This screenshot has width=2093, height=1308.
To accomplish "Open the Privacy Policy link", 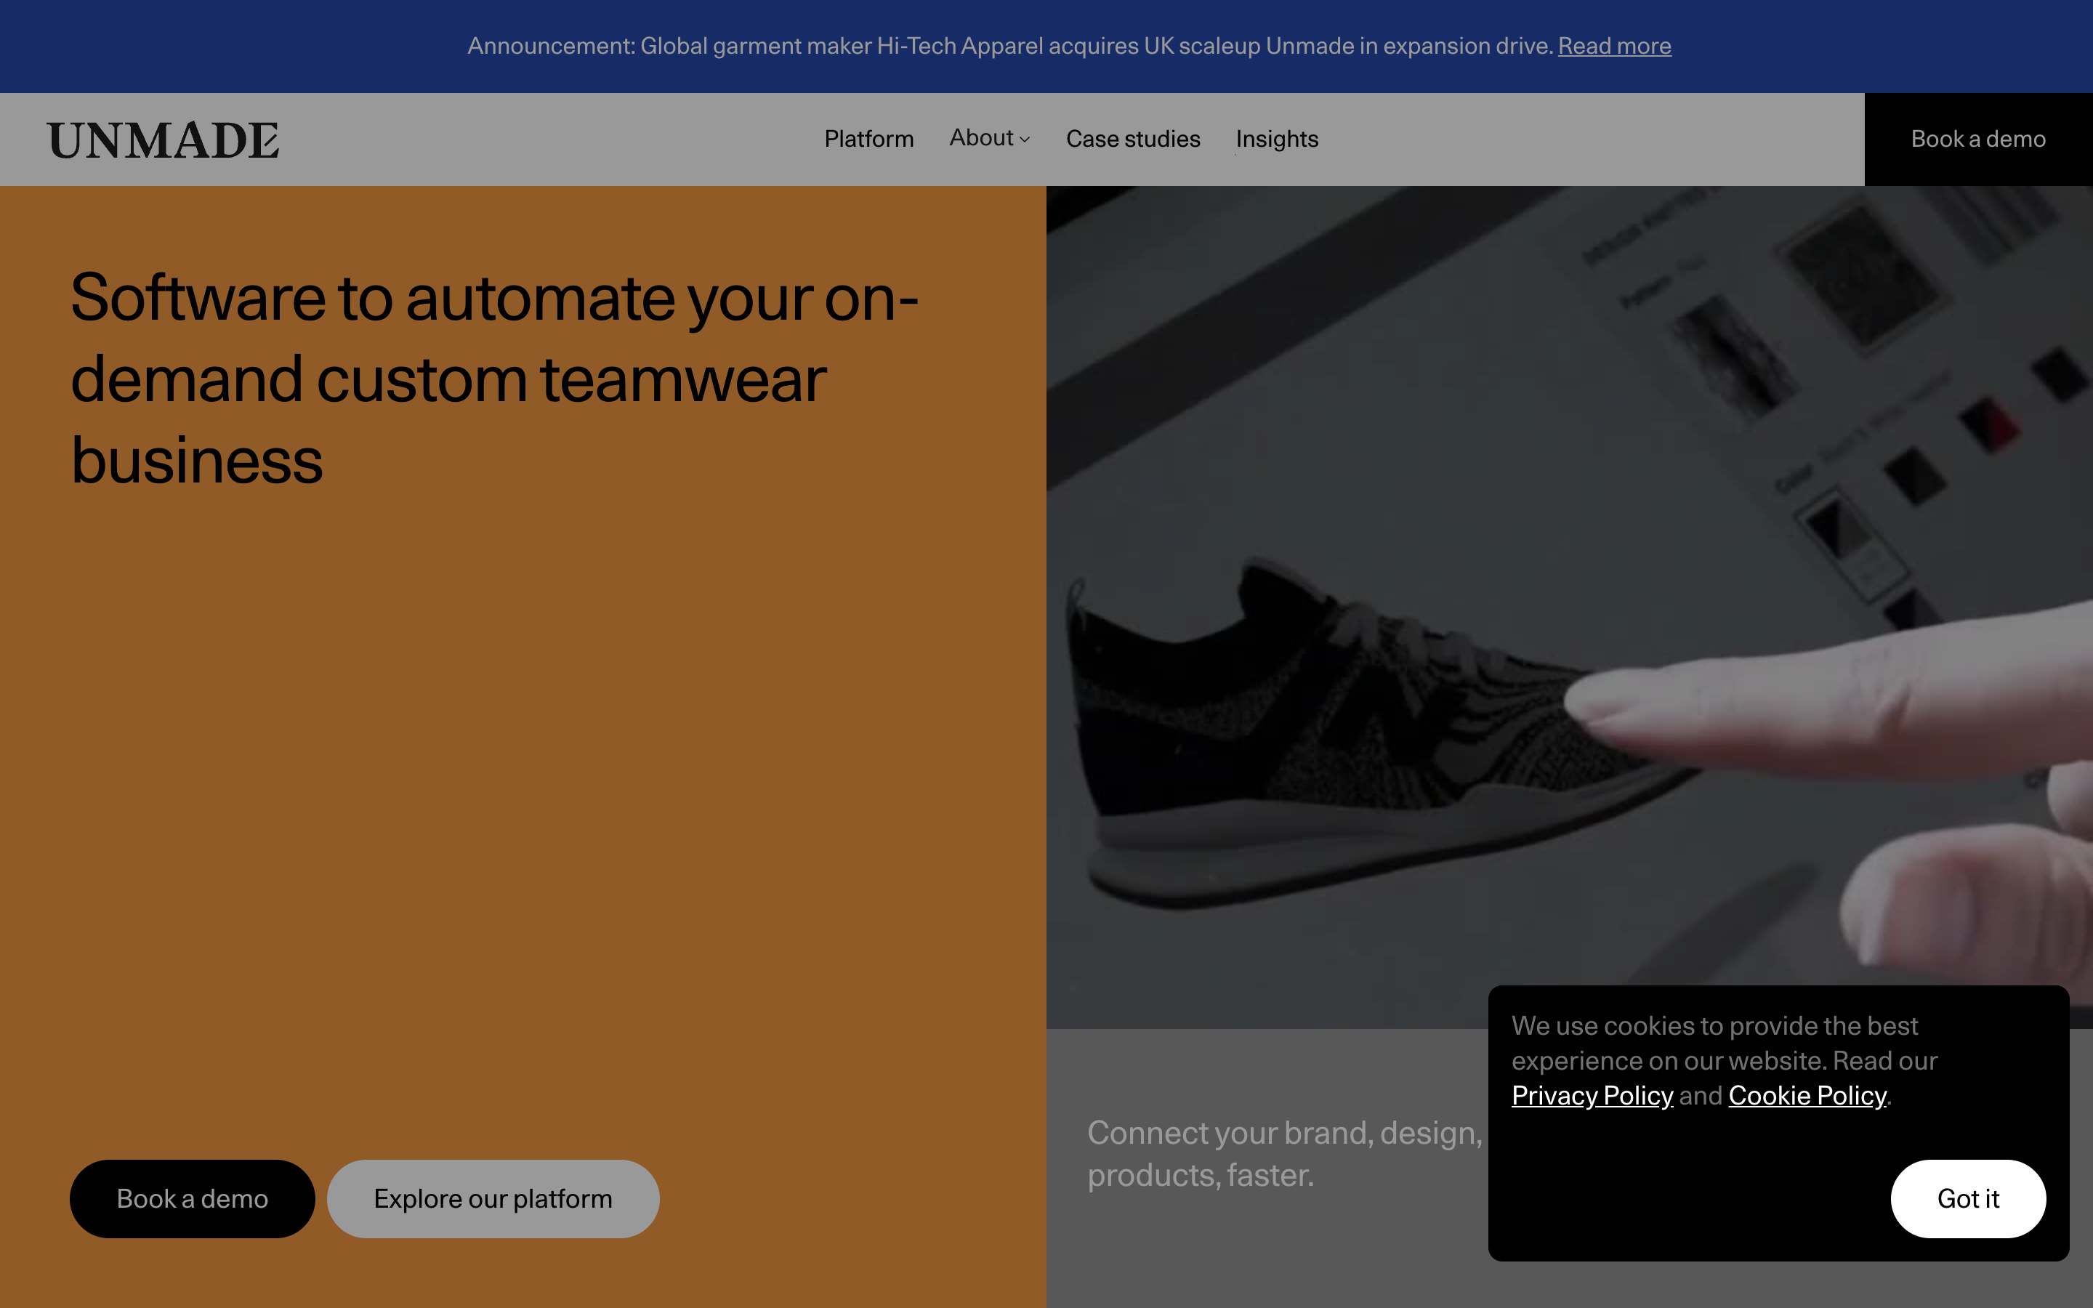I will (1592, 1095).
